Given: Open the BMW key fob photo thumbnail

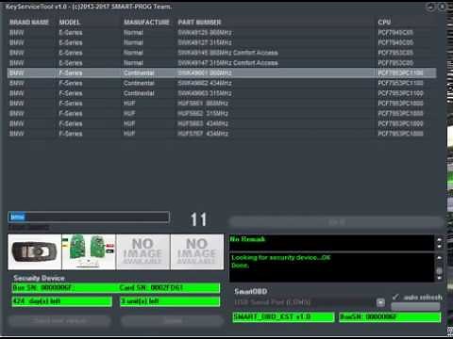Looking at the screenshot, I should click(35, 251).
